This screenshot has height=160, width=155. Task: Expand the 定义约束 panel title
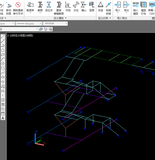pos(105,18)
